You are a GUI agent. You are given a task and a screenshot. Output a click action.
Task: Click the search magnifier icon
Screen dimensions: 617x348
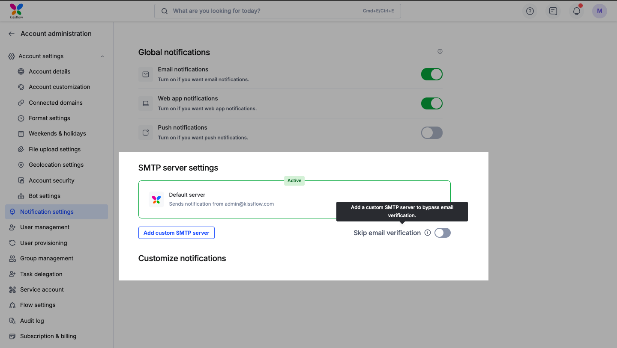pos(165,11)
